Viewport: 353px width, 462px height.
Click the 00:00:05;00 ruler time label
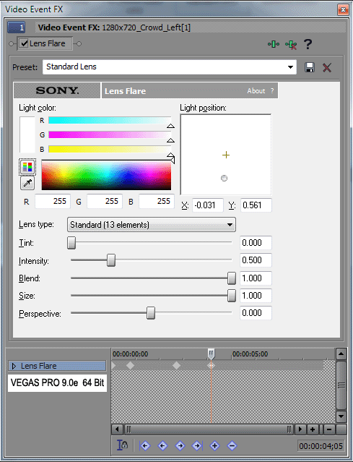pyautogui.click(x=250, y=354)
